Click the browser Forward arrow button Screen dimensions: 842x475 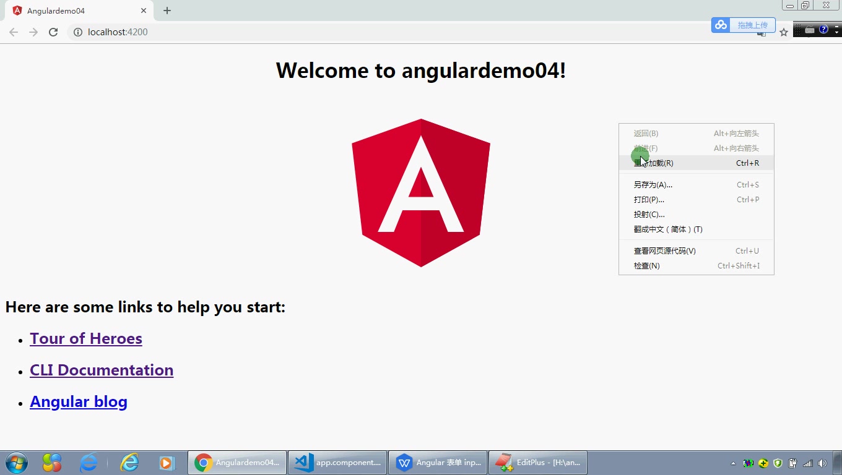[x=33, y=32]
